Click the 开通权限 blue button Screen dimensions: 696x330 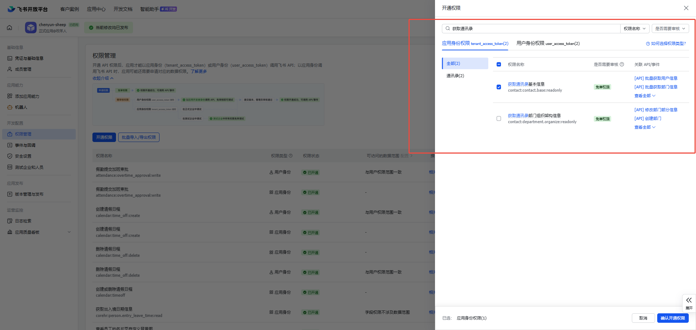(x=104, y=137)
